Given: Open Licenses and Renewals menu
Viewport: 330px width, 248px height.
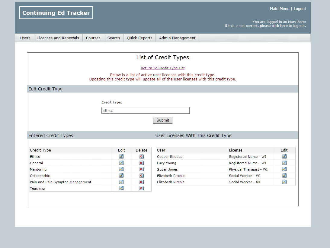Looking at the screenshot, I should click(58, 38).
